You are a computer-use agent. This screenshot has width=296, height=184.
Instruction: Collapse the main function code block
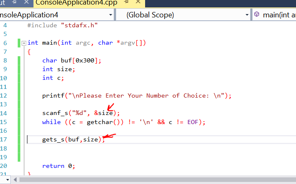coord(24,43)
